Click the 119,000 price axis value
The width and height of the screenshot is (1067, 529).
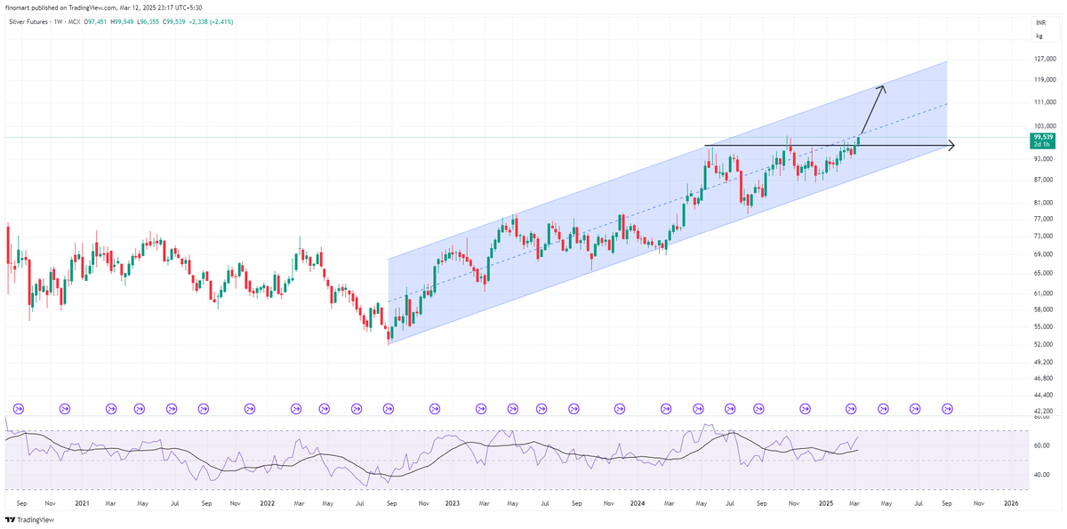click(x=1044, y=80)
